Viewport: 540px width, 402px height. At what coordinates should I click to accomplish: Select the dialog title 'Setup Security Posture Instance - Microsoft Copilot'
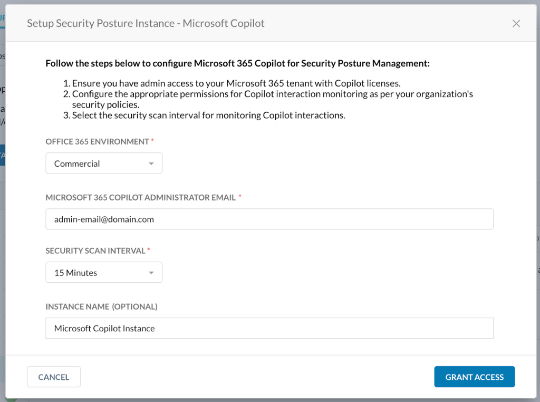146,23
